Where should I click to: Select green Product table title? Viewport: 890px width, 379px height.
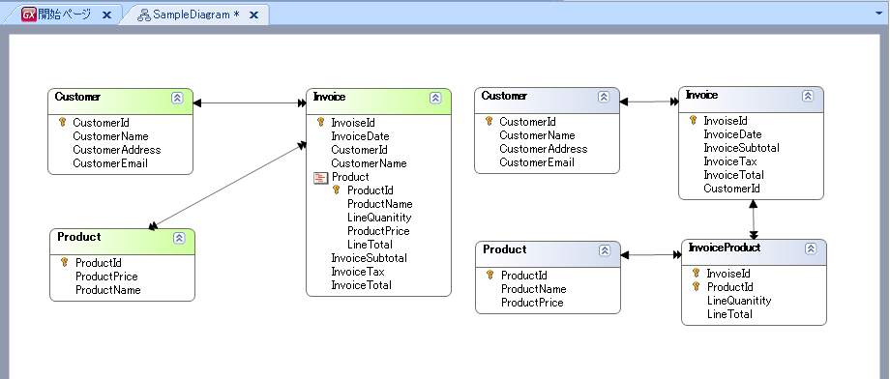point(79,237)
